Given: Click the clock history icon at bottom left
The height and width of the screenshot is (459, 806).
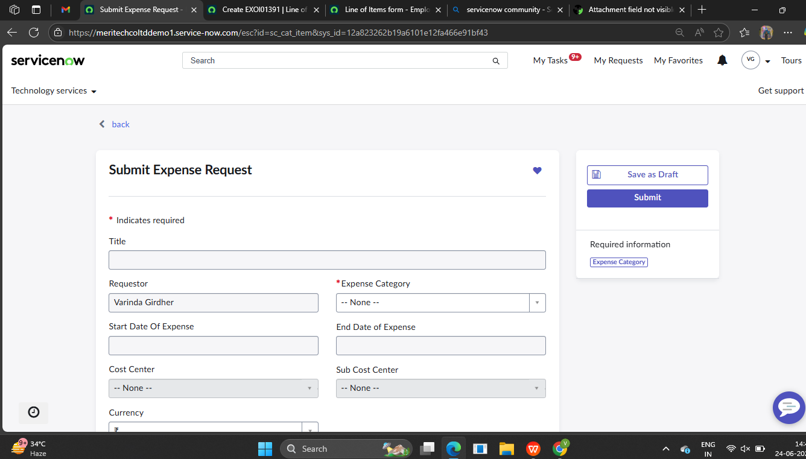Looking at the screenshot, I should coord(34,412).
